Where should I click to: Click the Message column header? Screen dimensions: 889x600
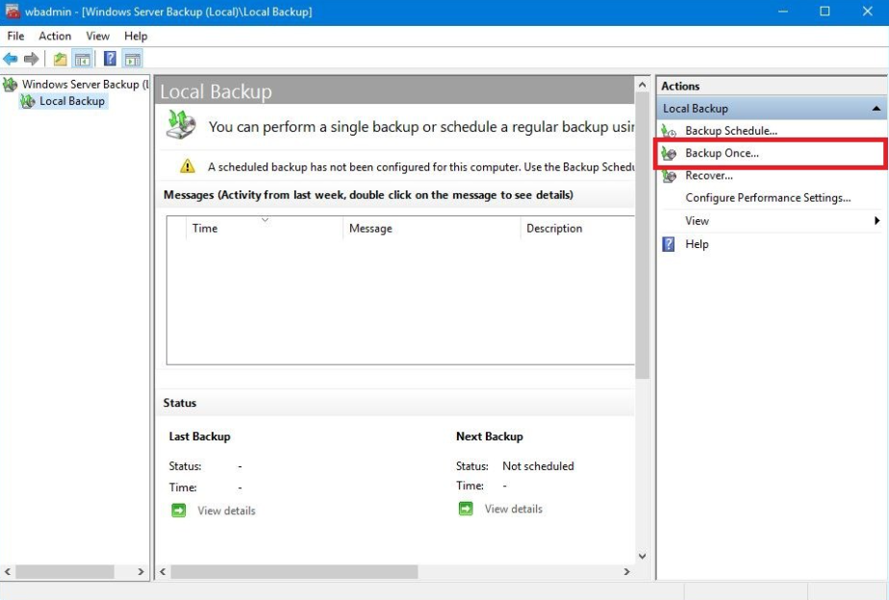[x=431, y=228]
